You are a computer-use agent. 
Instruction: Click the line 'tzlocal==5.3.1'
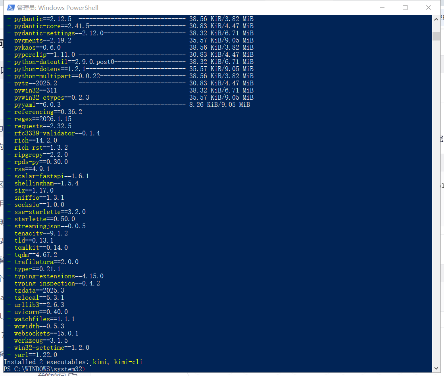pyautogui.click(x=39, y=297)
